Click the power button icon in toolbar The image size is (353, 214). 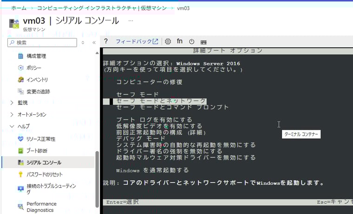tap(191, 42)
